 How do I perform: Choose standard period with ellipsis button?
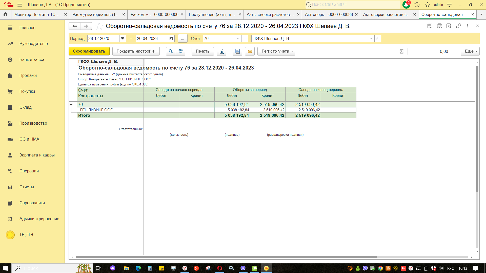point(183,38)
